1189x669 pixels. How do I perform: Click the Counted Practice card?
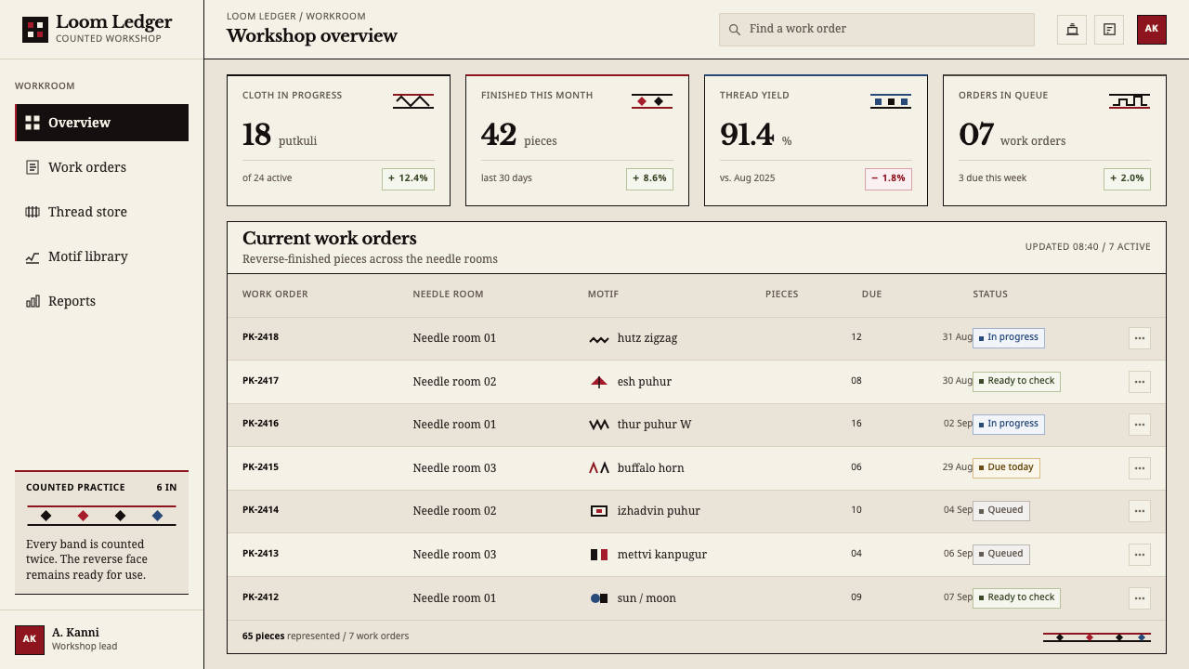pyautogui.click(x=102, y=532)
